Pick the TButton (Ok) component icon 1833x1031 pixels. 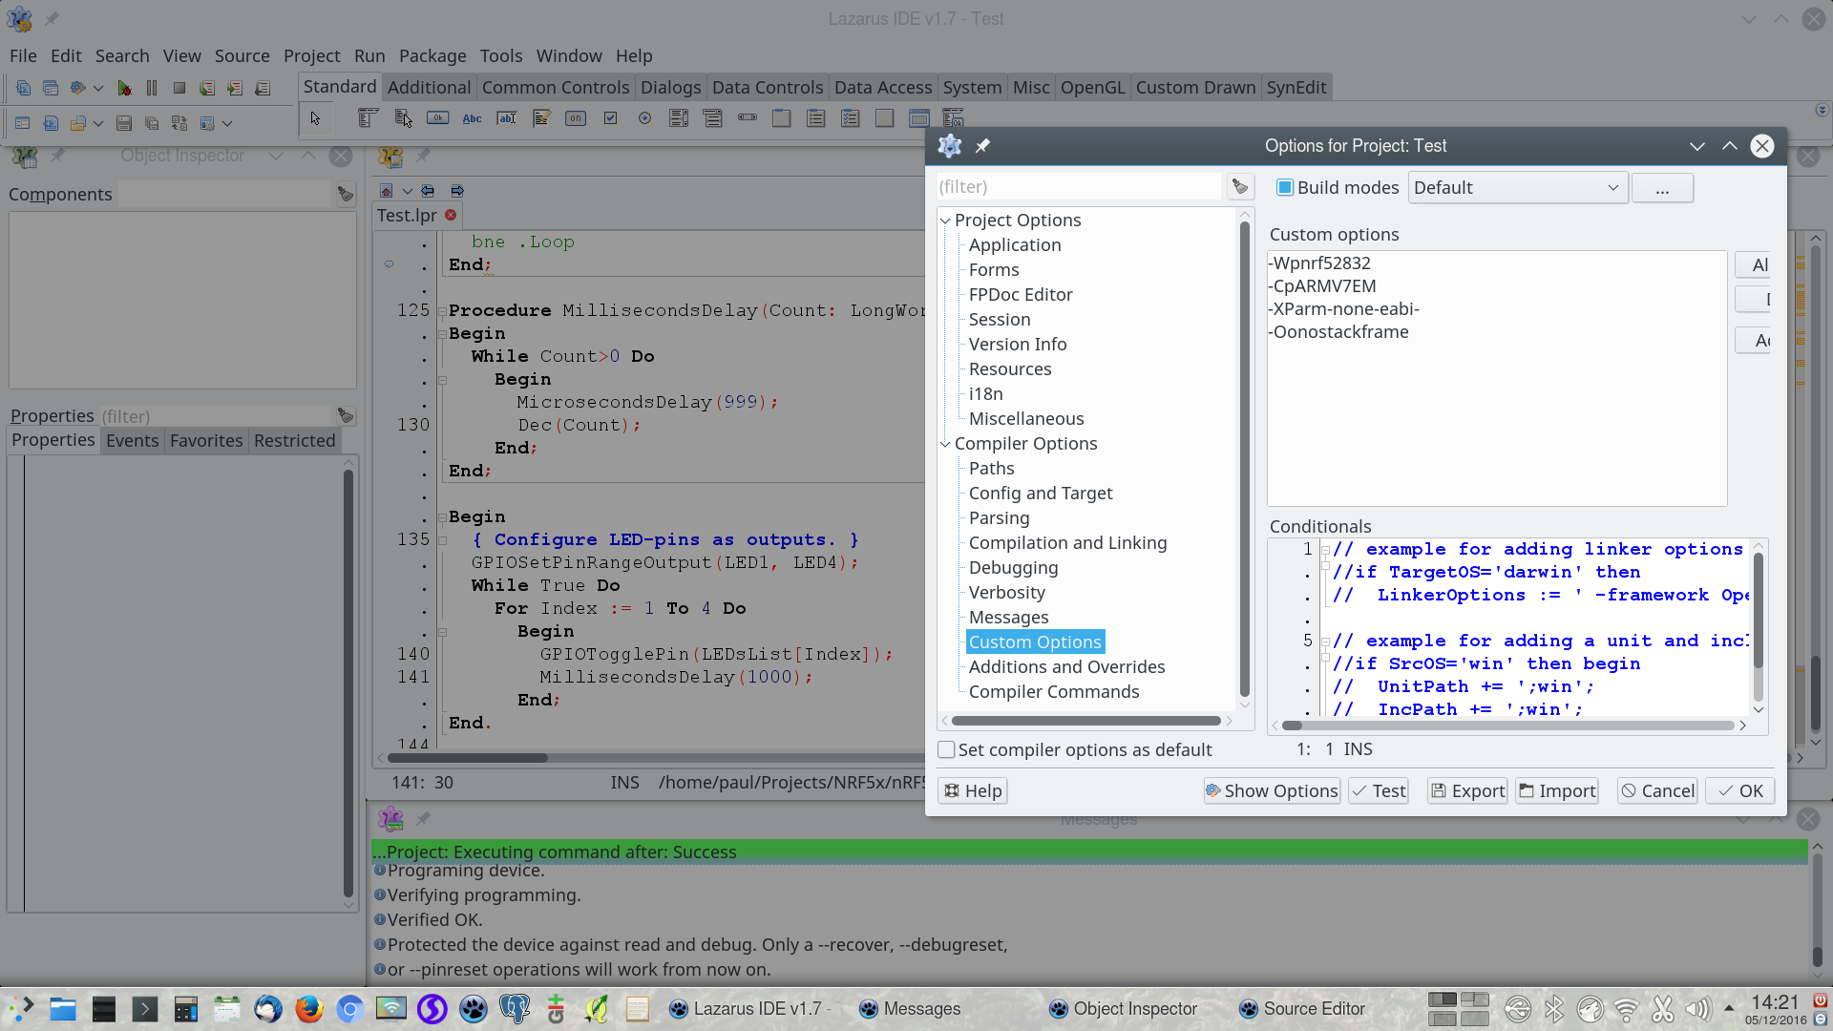[x=437, y=118]
